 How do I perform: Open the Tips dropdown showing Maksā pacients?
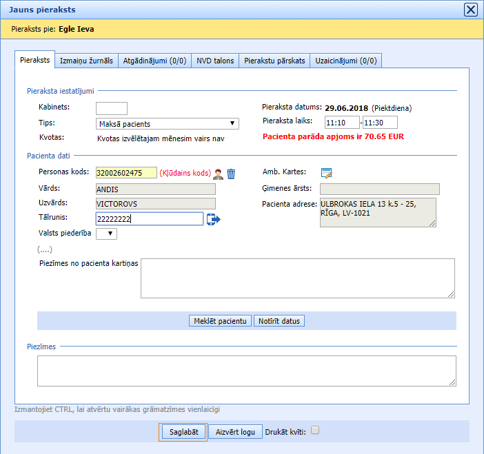click(168, 124)
